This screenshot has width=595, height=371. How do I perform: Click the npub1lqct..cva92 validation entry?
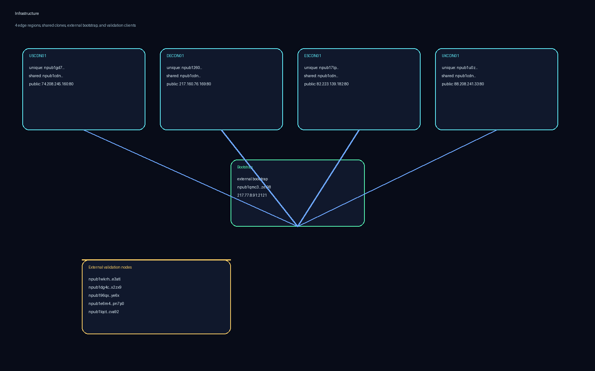(103, 312)
